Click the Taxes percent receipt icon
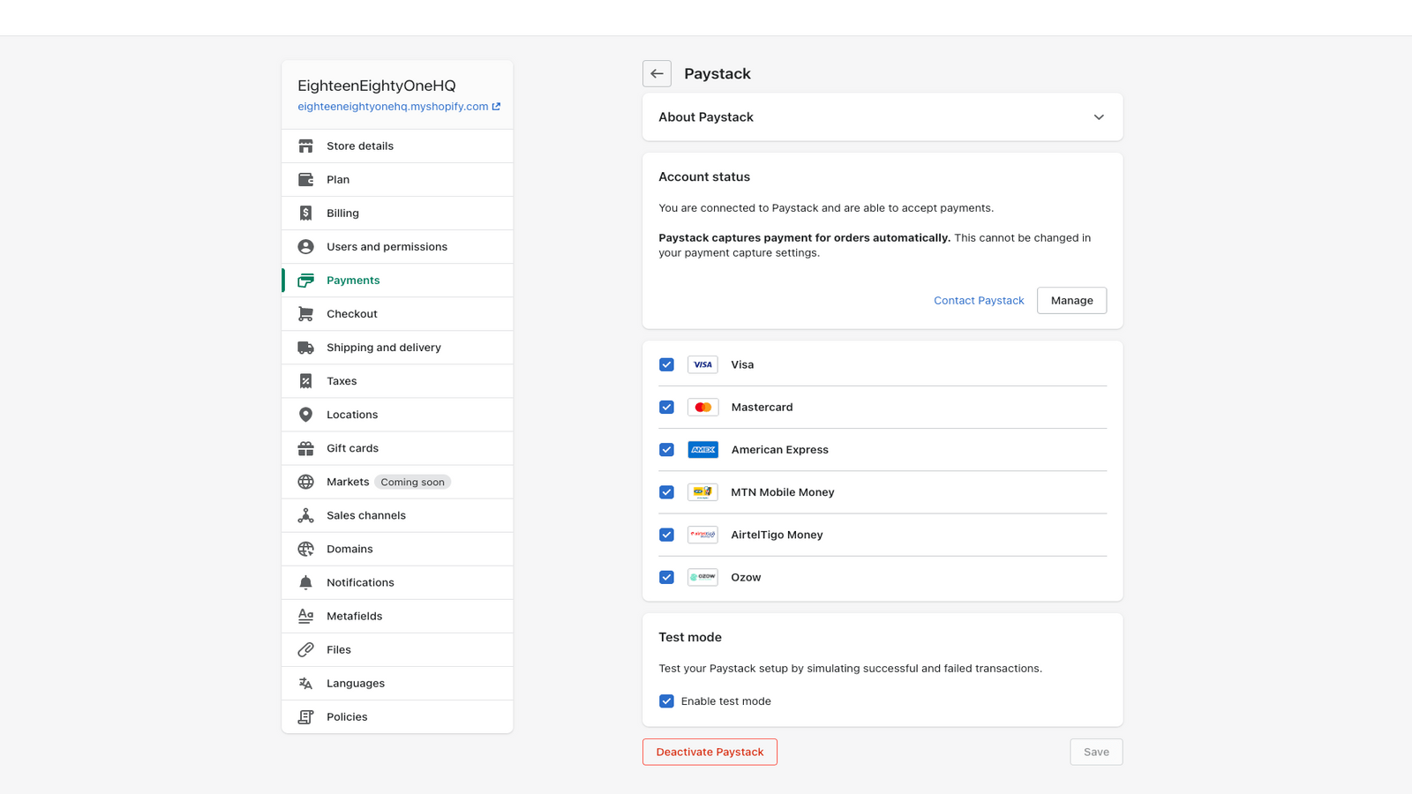 305,381
